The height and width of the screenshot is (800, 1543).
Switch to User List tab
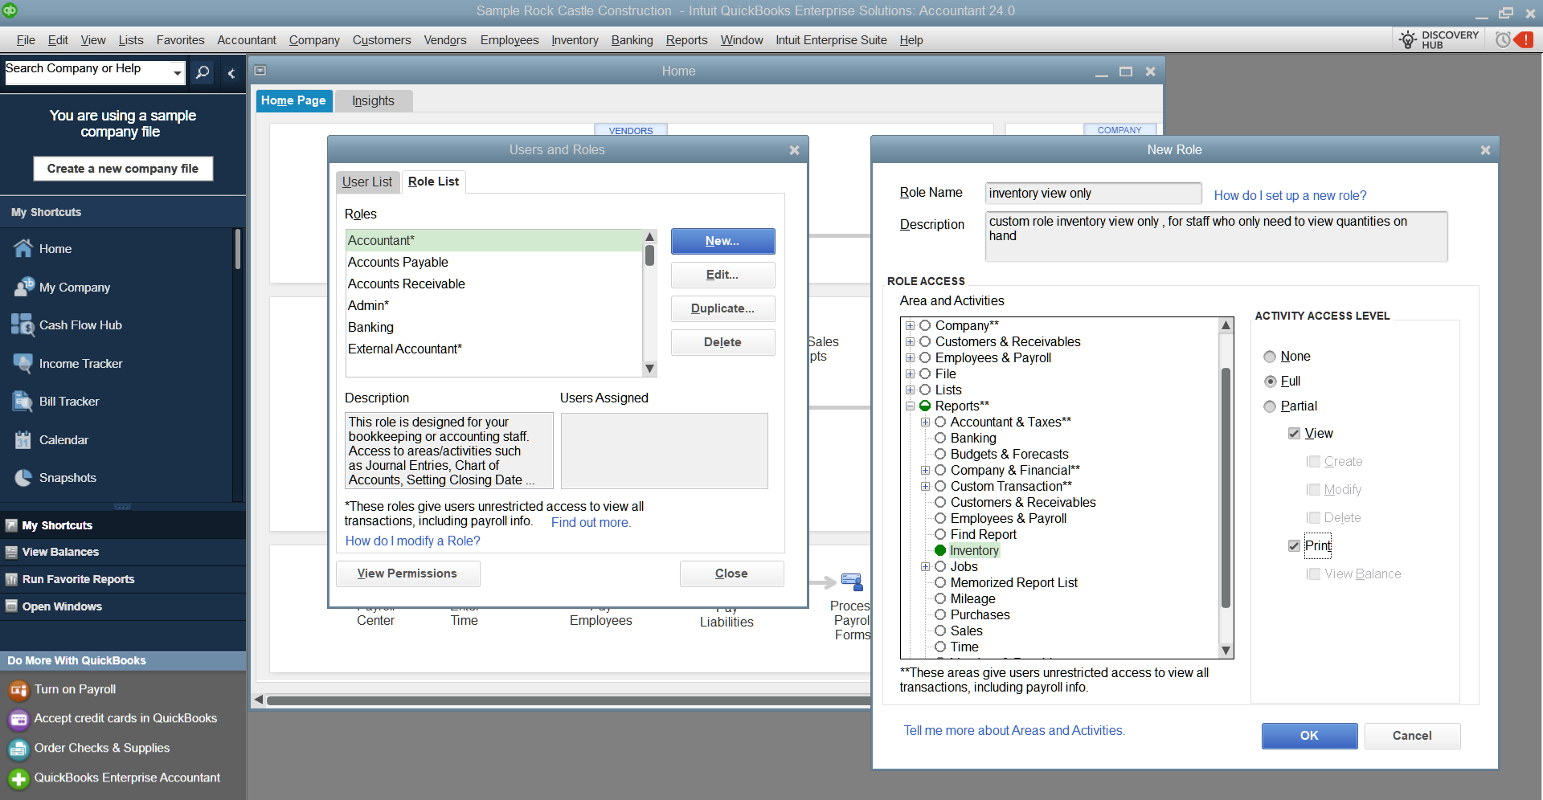[367, 182]
